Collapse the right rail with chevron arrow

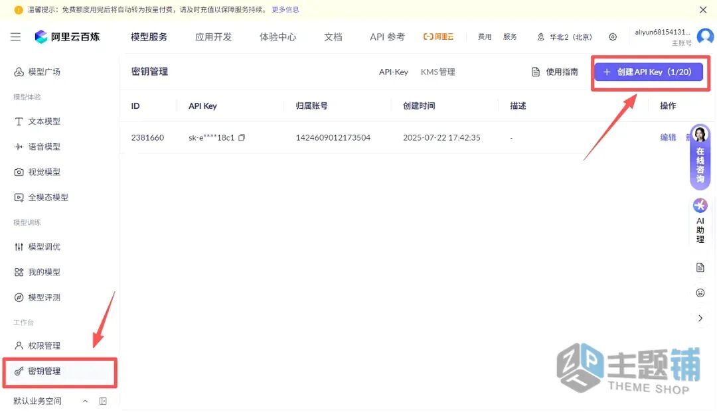700,318
